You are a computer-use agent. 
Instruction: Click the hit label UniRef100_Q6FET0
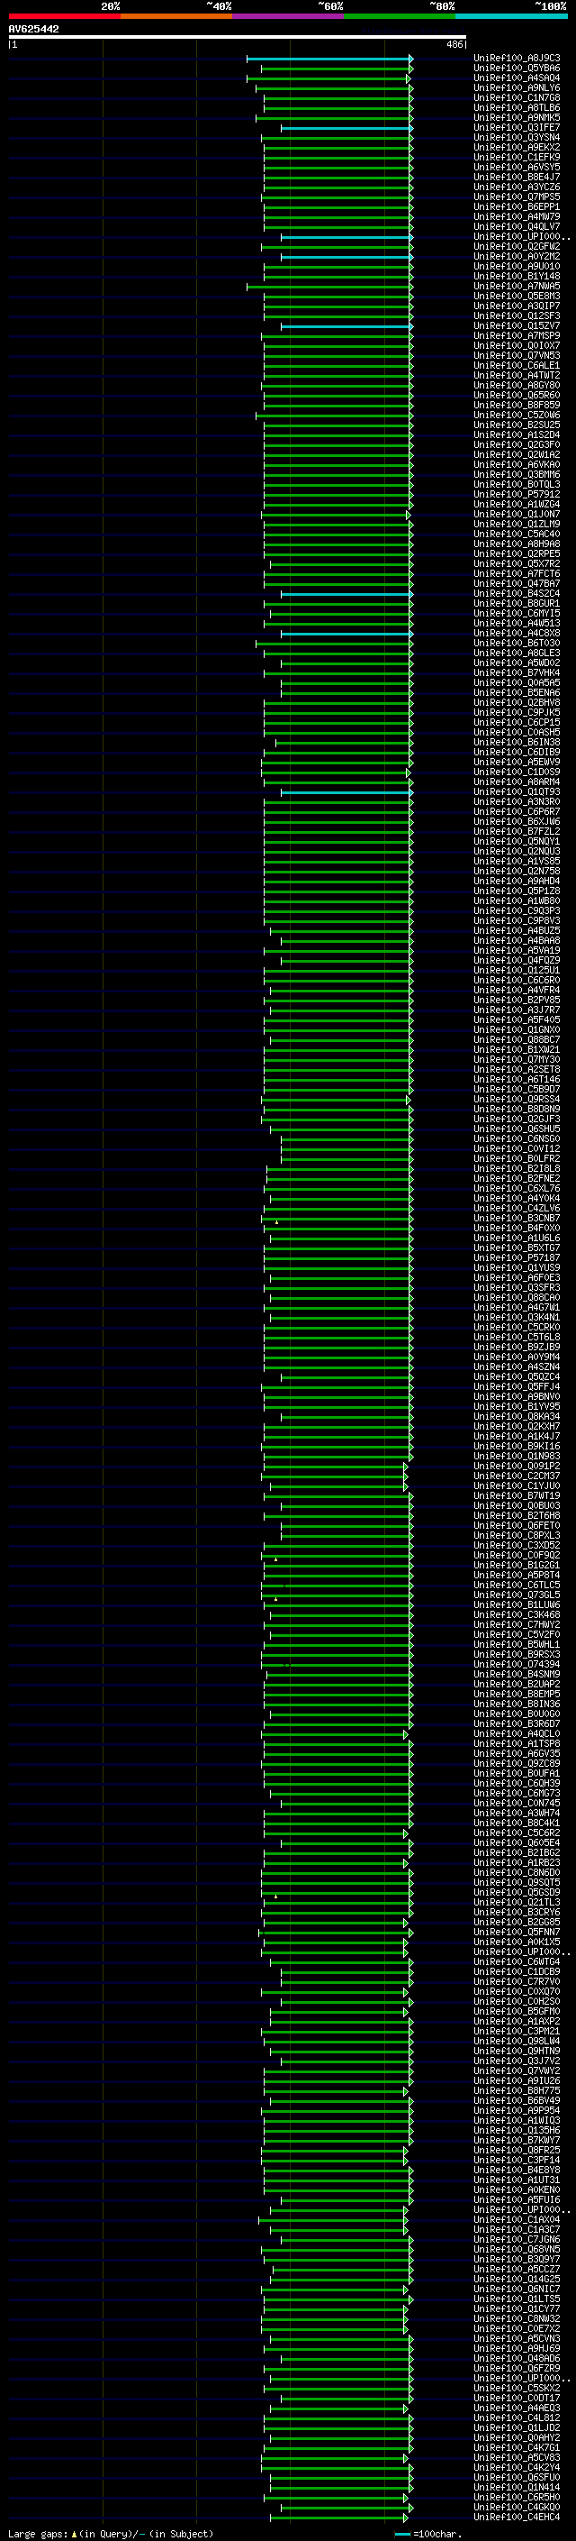coord(517,1525)
